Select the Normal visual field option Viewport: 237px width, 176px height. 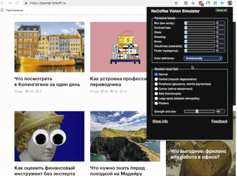156,74
